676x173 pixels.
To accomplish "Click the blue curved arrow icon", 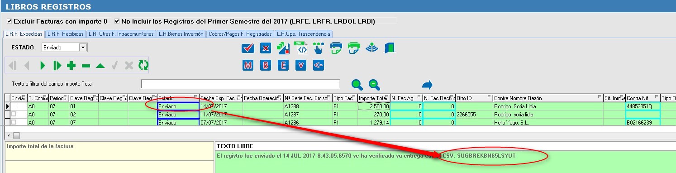I will click(427, 85).
